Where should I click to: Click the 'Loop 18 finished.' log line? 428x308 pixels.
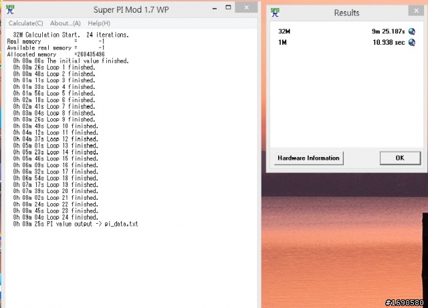click(56, 178)
